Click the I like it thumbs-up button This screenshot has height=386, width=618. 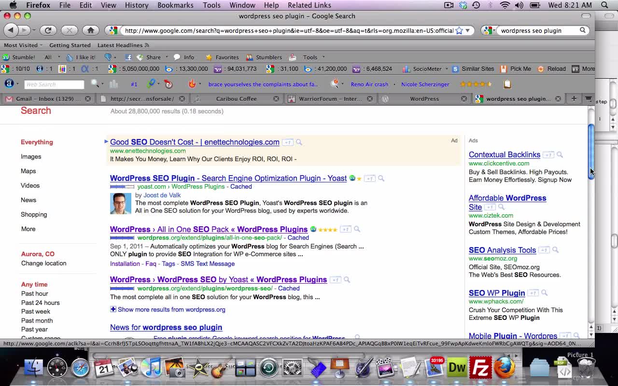tap(81, 57)
